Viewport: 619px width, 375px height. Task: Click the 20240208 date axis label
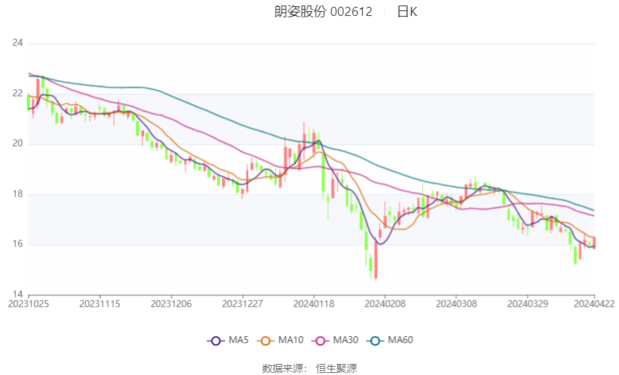pos(385,304)
